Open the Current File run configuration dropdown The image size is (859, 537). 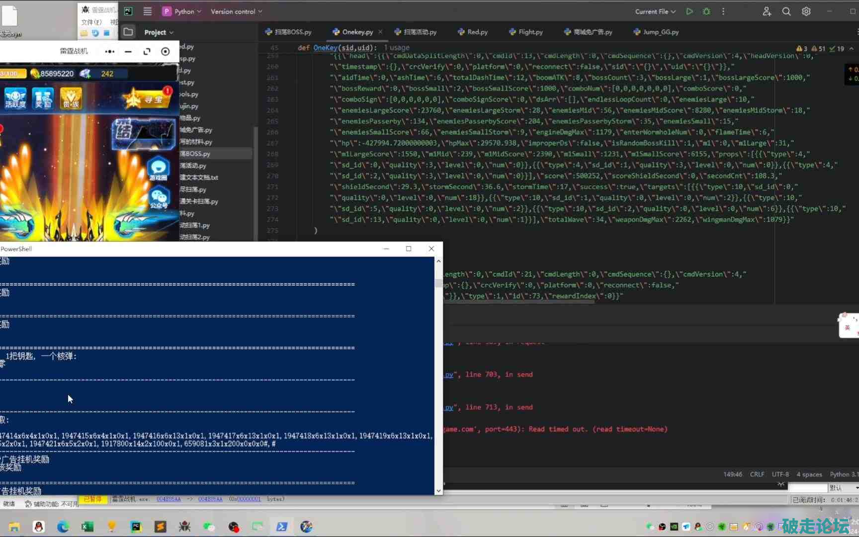click(x=655, y=11)
